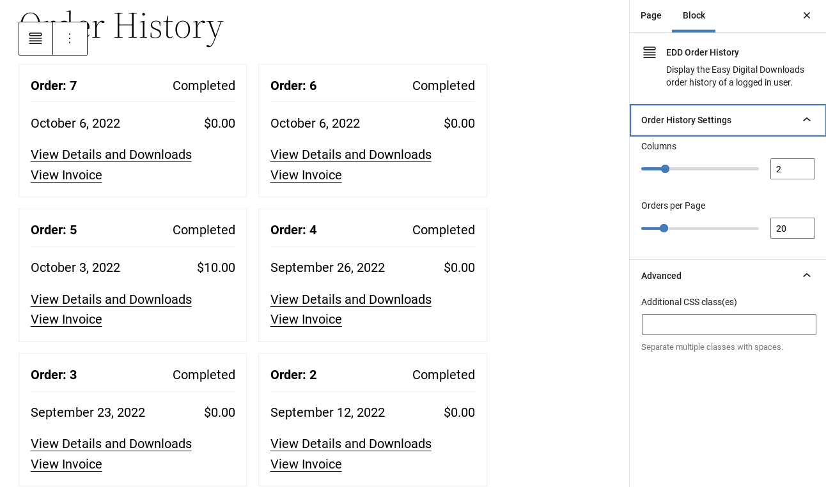The height and width of the screenshot is (487, 826).
Task: Focus the Orders per Page number field
Action: (791, 229)
